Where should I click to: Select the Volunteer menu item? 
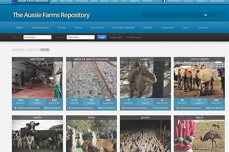point(203,28)
